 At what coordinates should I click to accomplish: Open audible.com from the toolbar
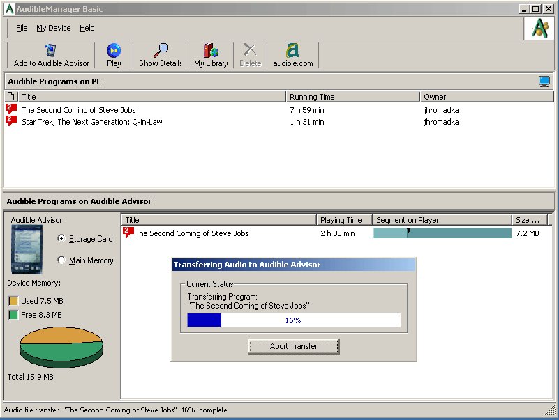[292, 55]
